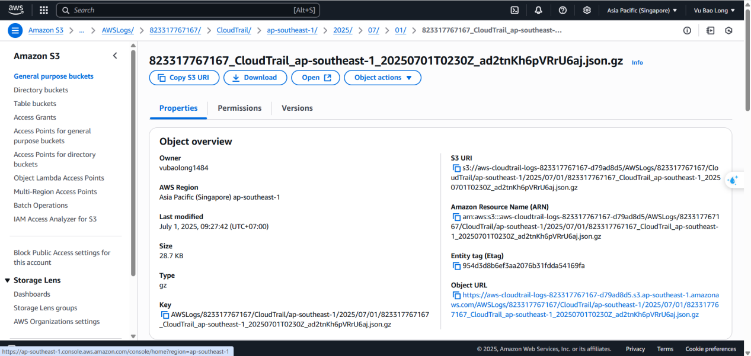Open Access Points for general purpose buckets
This screenshot has width=751, height=356.
click(x=52, y=136)
